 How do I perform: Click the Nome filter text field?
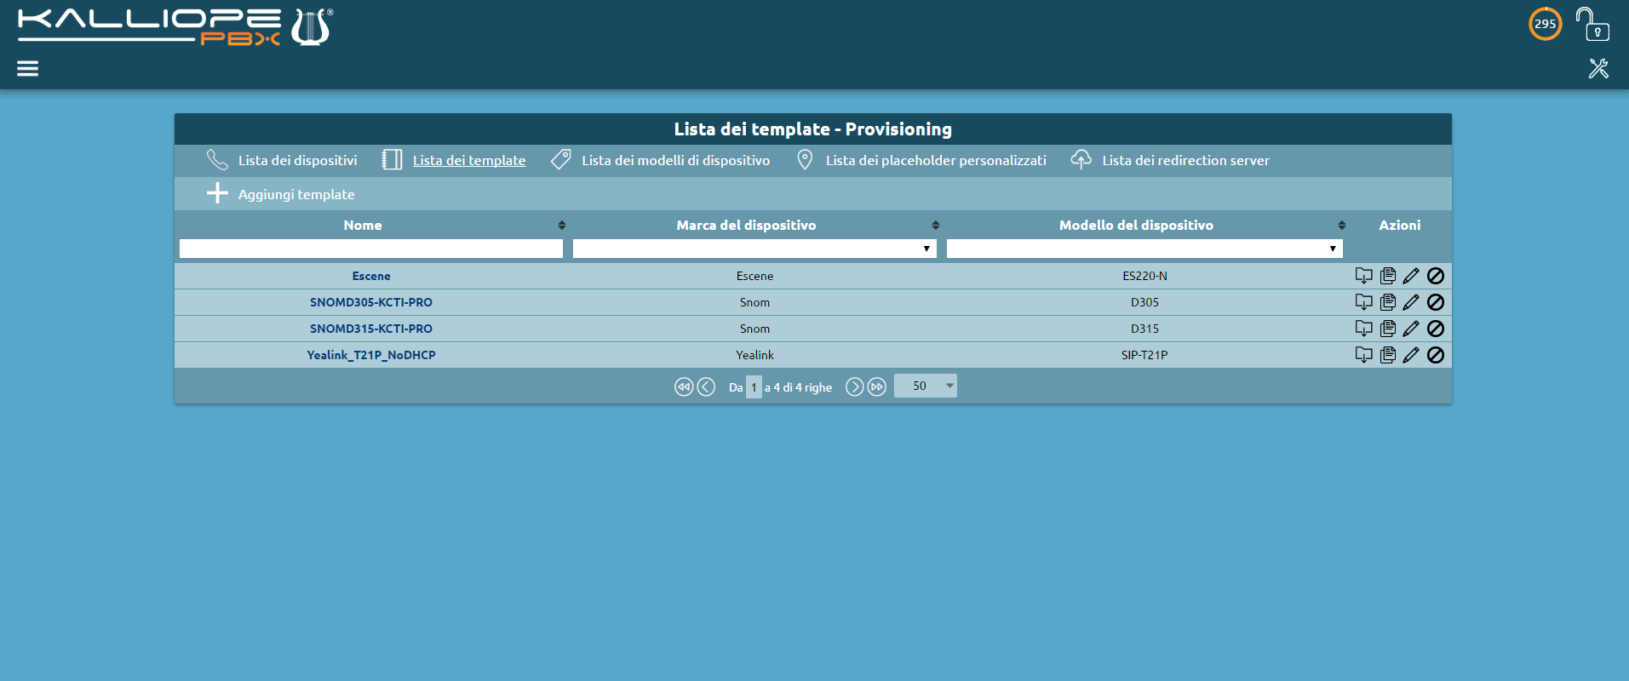371,249
